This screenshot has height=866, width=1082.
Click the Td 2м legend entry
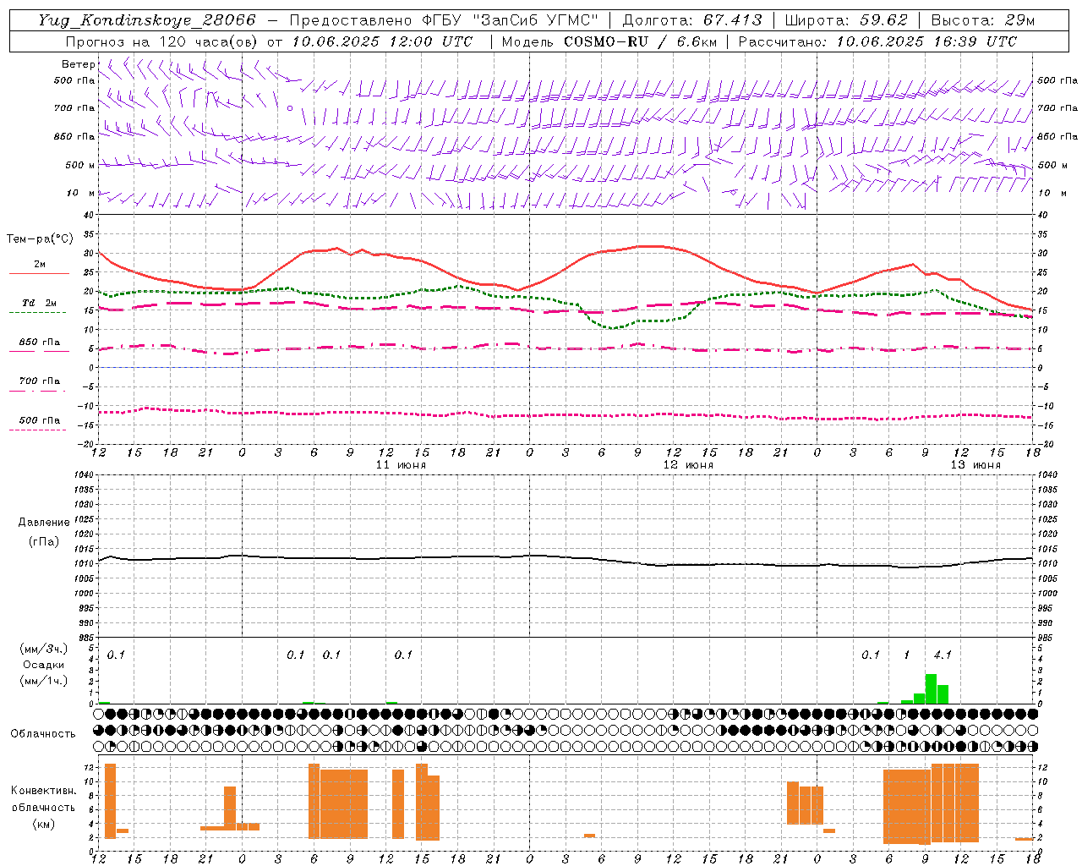click(x=40, y=303)
